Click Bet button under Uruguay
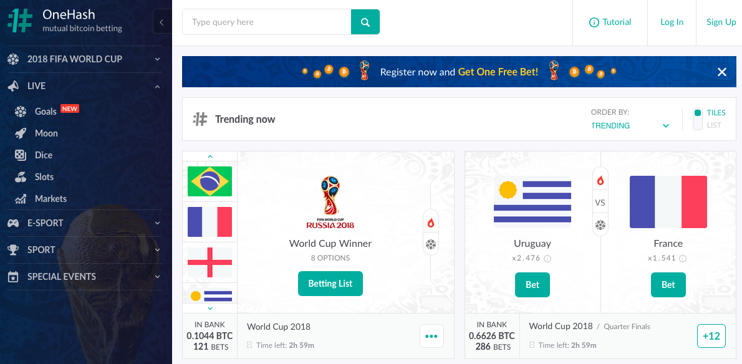 click(x=532, y=285)
